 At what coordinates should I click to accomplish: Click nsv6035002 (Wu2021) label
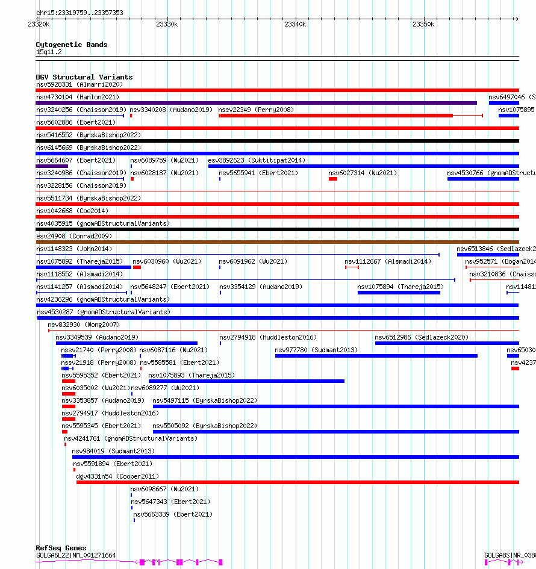click(96, 388)
